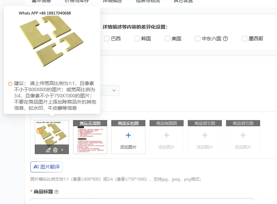The height and width of the screenshot is (204, 277).
Task: Switch to the 包装与物流 tab
Action: pos(148,1)
